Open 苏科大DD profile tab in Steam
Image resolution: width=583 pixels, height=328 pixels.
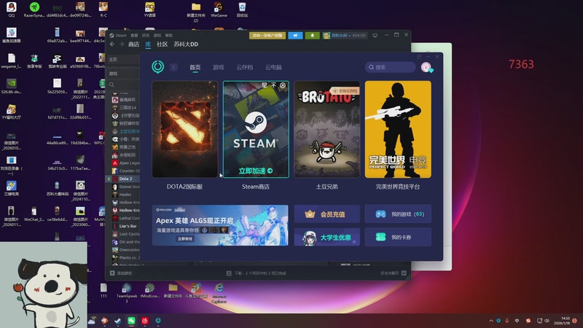coord(186,44)
